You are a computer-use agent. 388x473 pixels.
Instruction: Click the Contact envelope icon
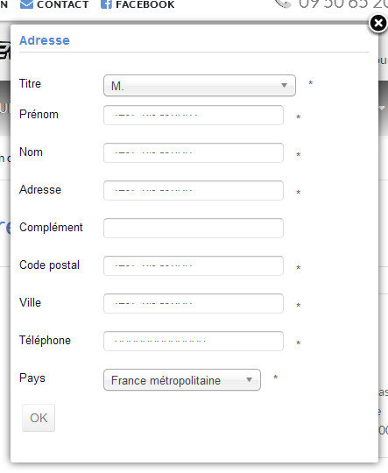pos(26,4)
